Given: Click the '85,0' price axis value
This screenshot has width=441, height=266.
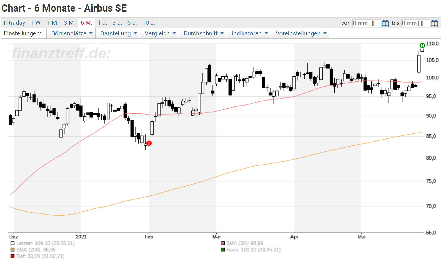Looking at the screenshot, I should (431, 136).
